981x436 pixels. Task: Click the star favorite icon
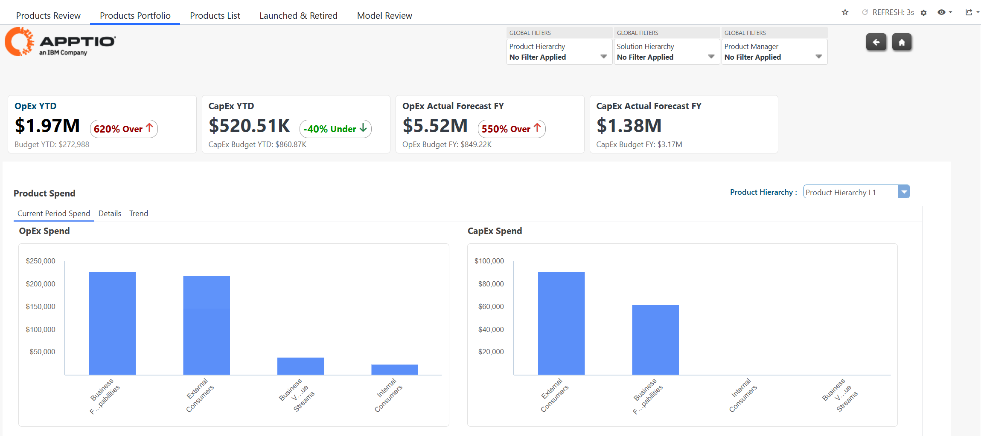(x=845, y=12)
